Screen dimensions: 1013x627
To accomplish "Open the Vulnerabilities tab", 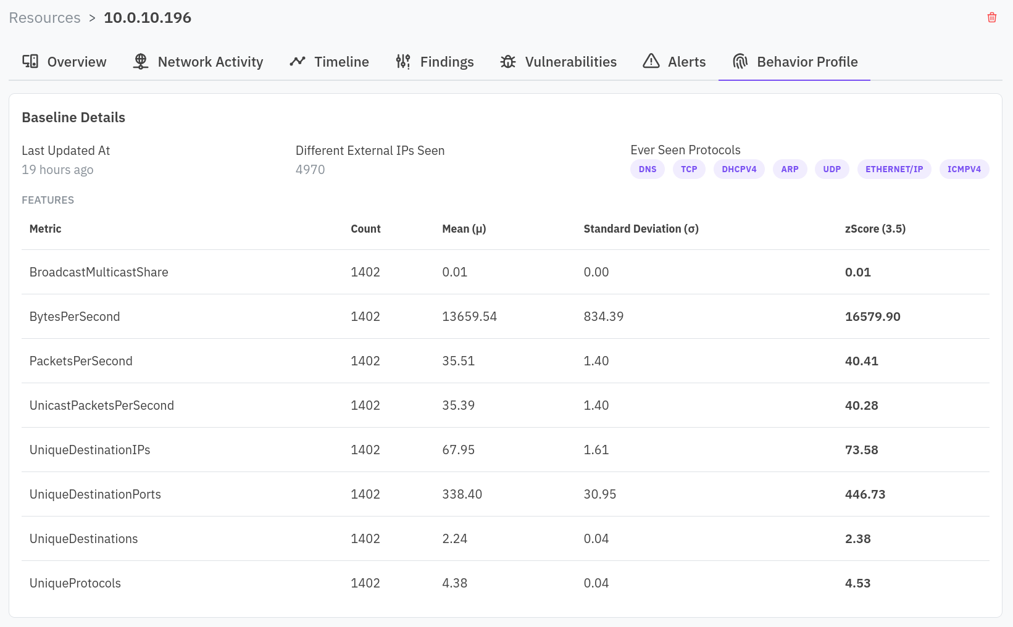I will (x=559, y=62).
